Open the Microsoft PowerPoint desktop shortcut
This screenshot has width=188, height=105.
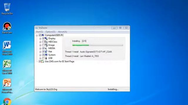(x=7, y=86)
